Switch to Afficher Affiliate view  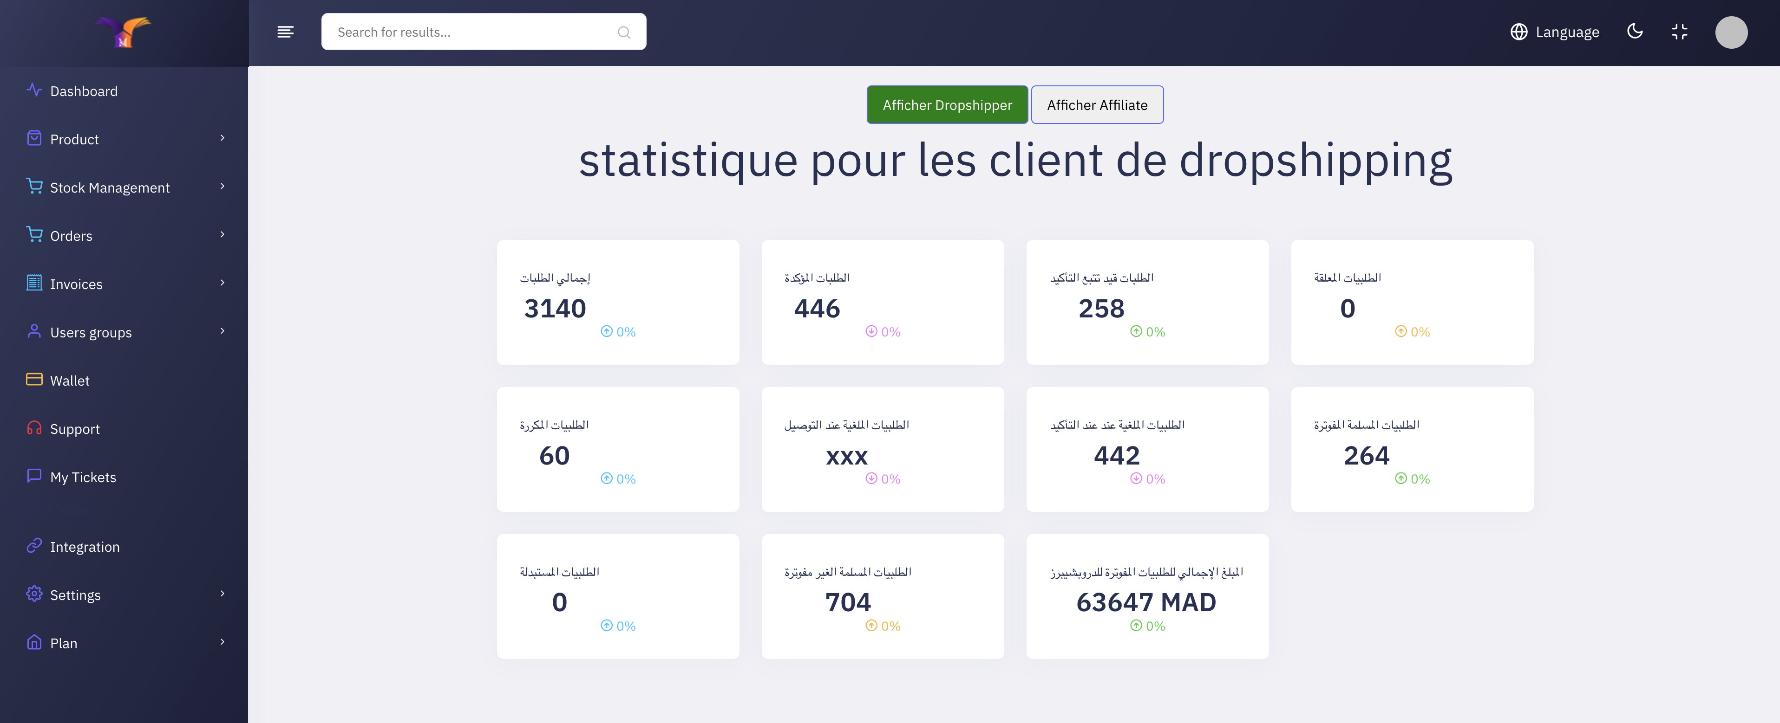click(x=1097, y=105)
